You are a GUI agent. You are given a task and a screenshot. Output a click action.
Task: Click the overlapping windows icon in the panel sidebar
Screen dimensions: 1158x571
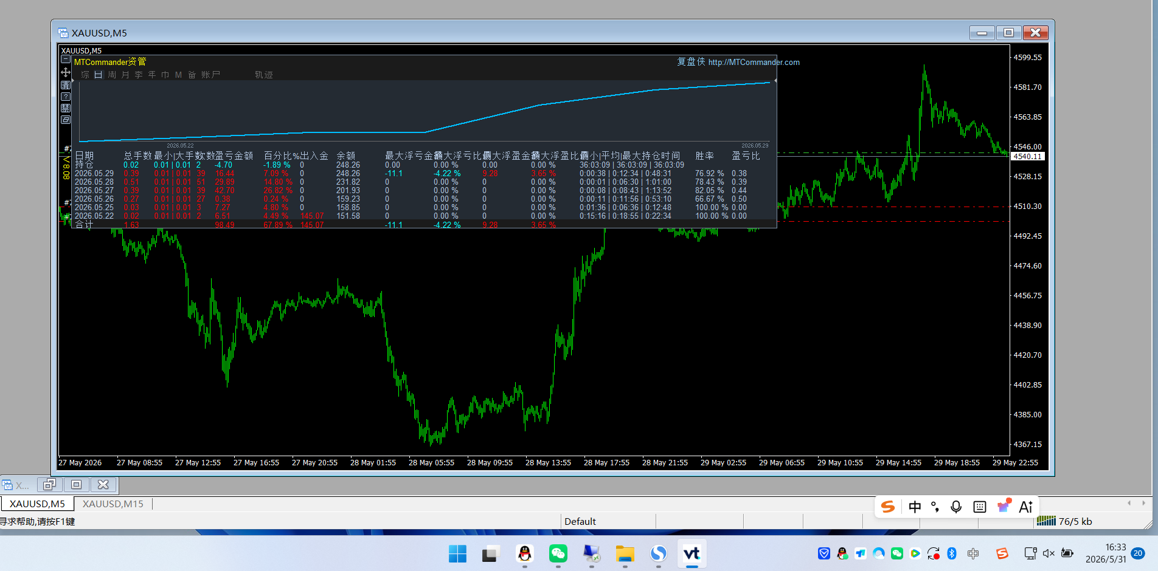(x=66, y=120)
